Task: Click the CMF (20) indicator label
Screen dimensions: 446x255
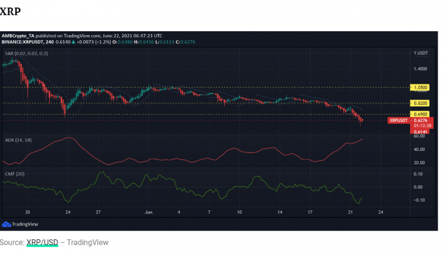Action: 15,174
